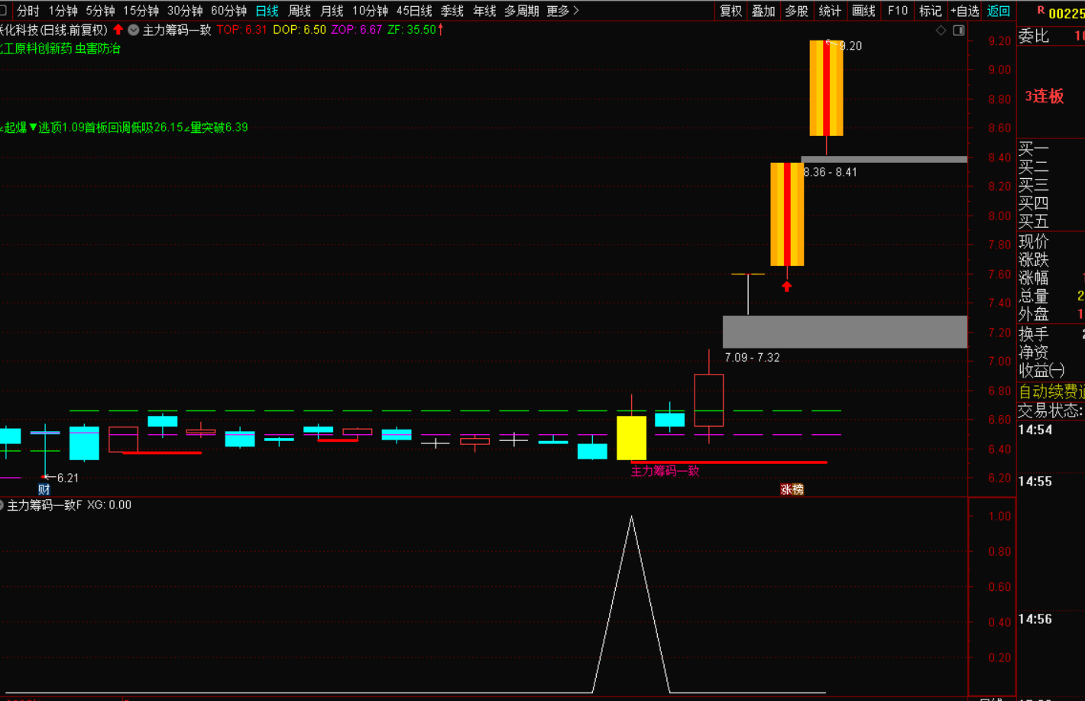Image resolution: width=1085 pixels, height=701 pixels.
Task: Add stock with the +自选 button
Action: (x=964, y=11)
